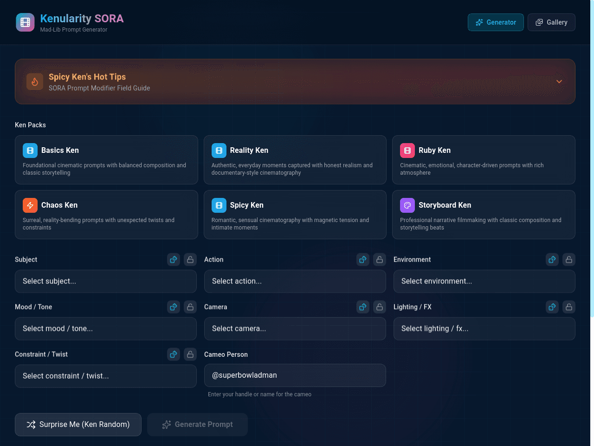Click the Storyboard Ken palette icon
Screen dimensions: 594x446
[407, 205]
